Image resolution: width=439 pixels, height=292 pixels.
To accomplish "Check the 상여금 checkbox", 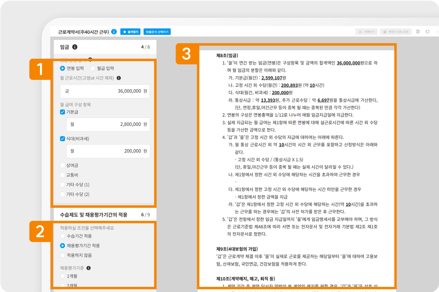I will [x=63, y=165].
